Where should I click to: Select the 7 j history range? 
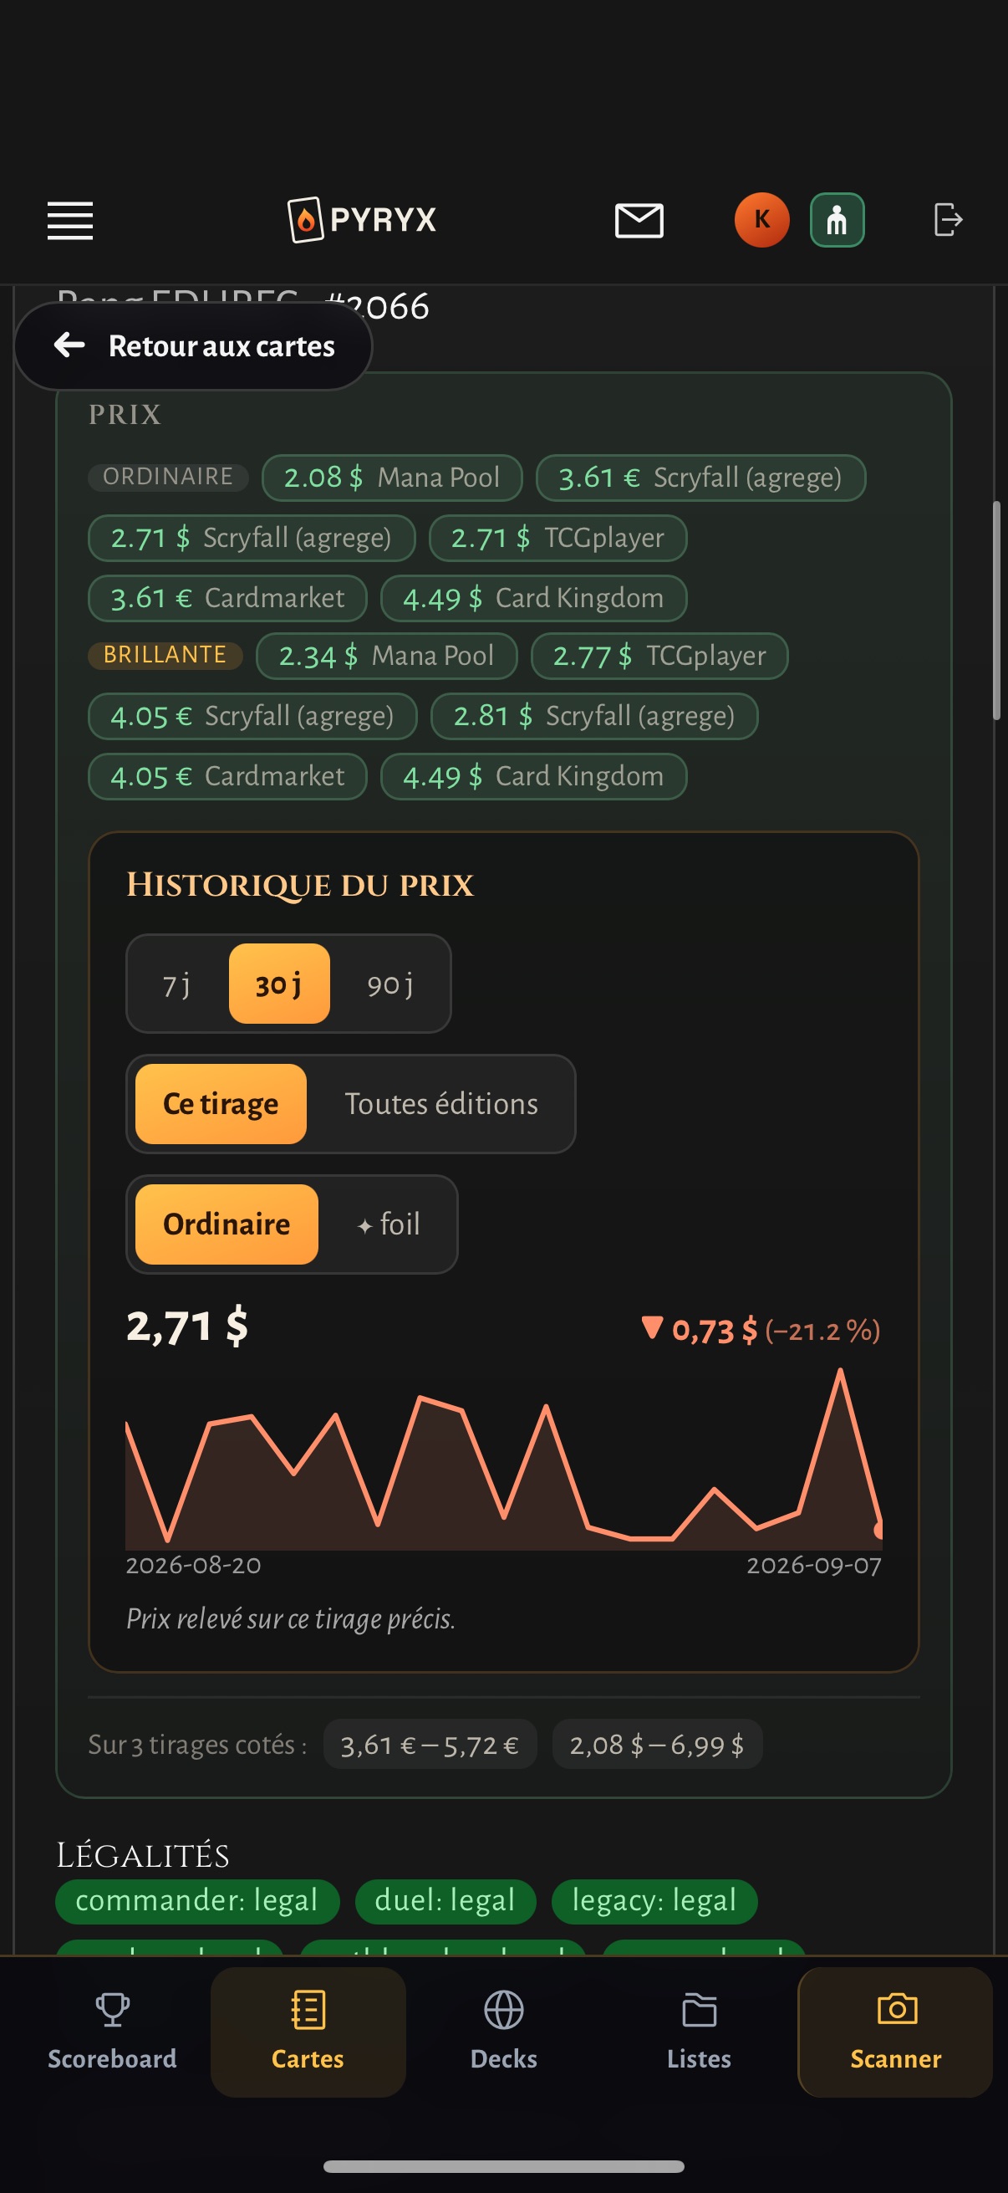[x=177, y=984]
